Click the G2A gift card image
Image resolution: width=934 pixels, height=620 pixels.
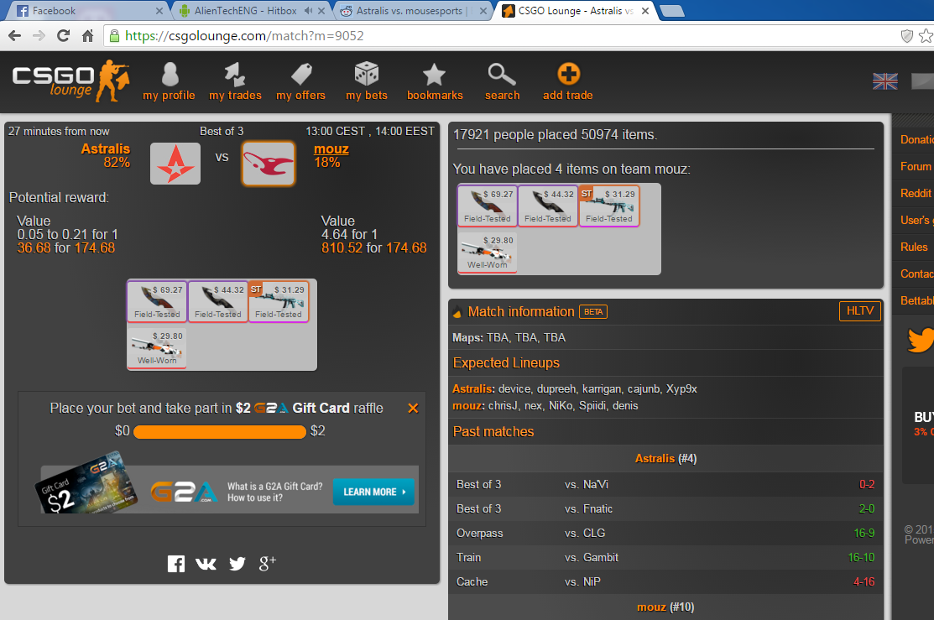pyautogui.click(x=86, y=483)
